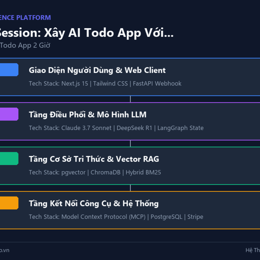260x260 pixels.
Task: Click the 'Hệ Th' footer text
Action: click(253, 250)
